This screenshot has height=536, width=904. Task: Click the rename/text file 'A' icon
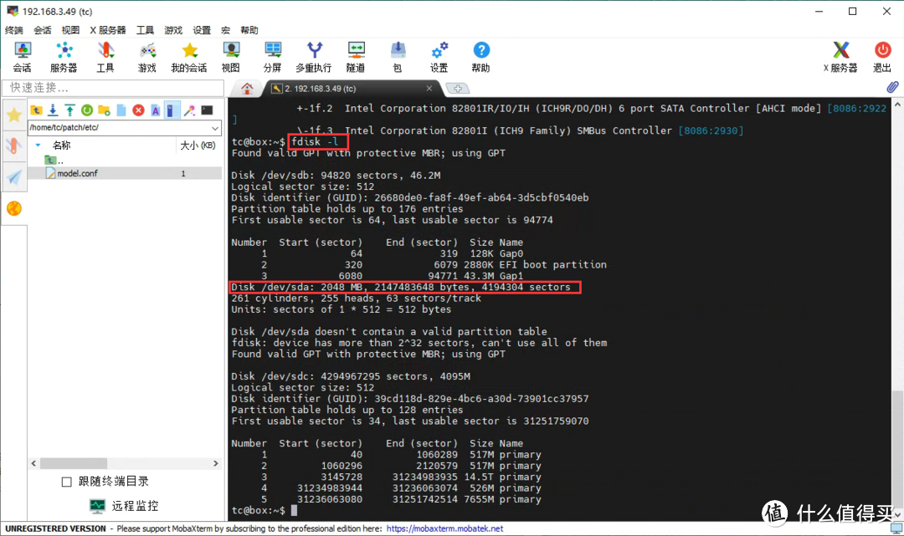pos(156,110)
